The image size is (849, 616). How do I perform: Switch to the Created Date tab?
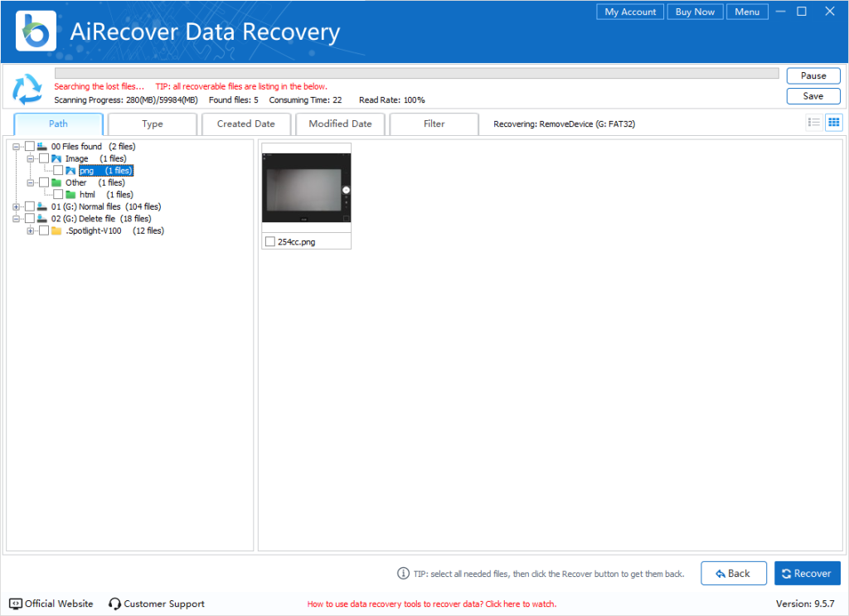tap(245, 123)
